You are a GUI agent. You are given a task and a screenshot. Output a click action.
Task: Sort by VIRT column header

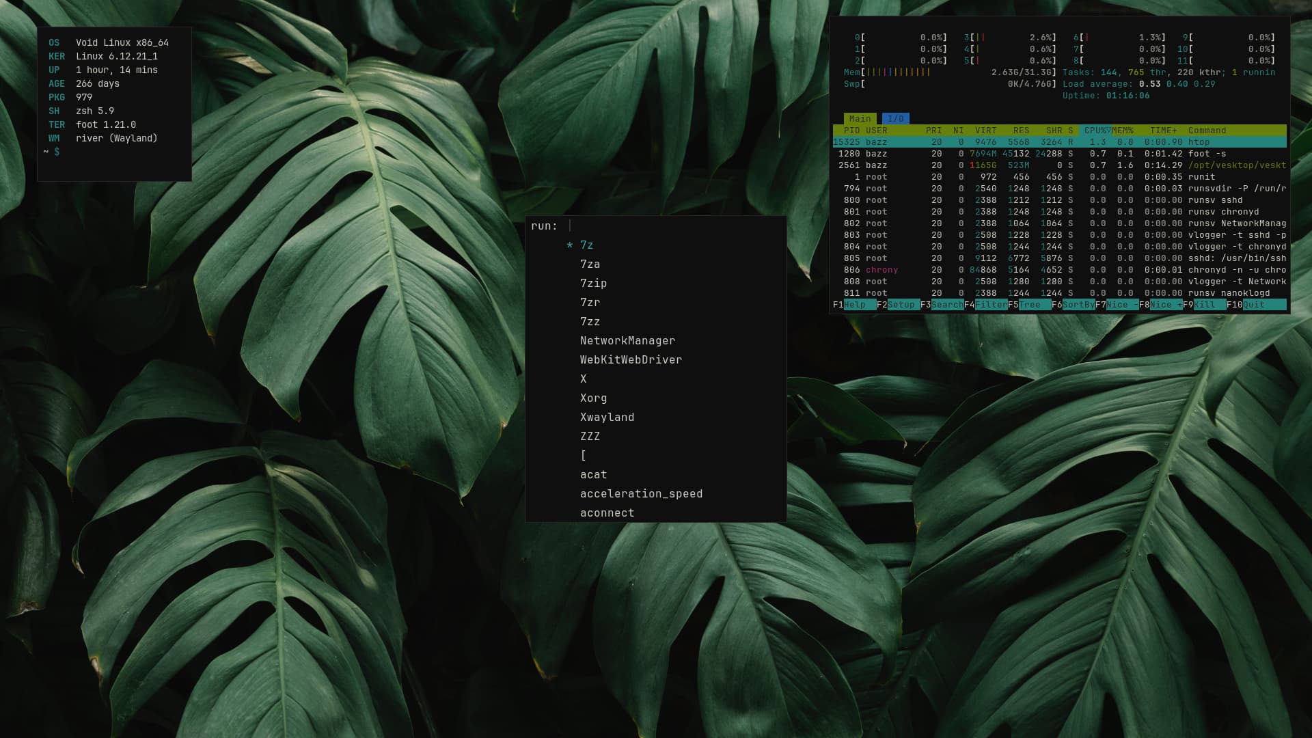coord(985,131)
